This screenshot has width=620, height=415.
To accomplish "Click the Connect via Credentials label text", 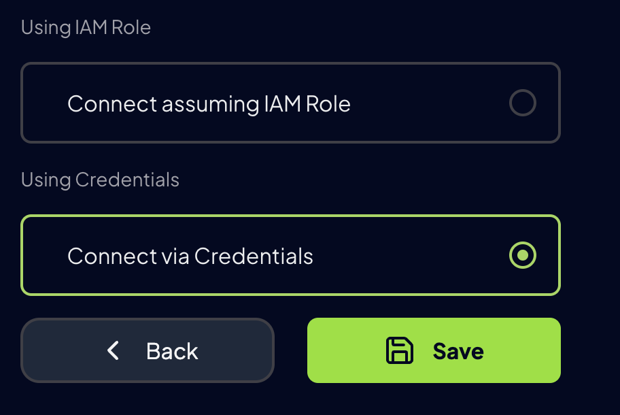I will (190, 256).
